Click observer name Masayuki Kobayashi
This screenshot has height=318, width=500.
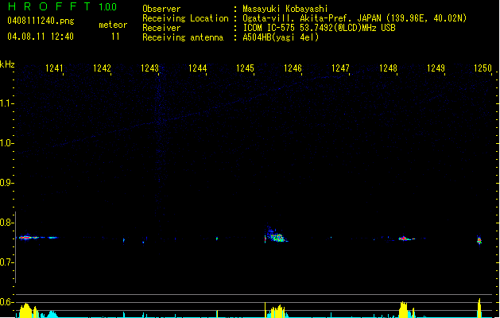pos(285,9)
